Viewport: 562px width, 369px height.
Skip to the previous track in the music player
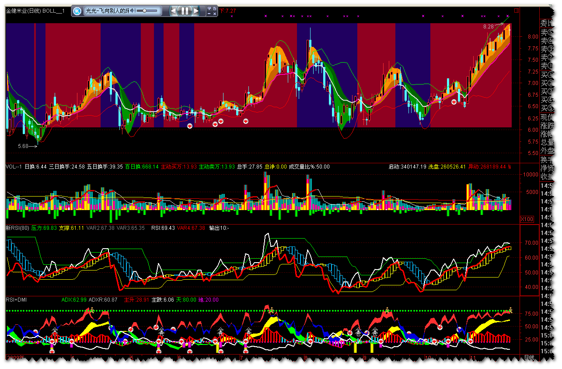(174, 11)
